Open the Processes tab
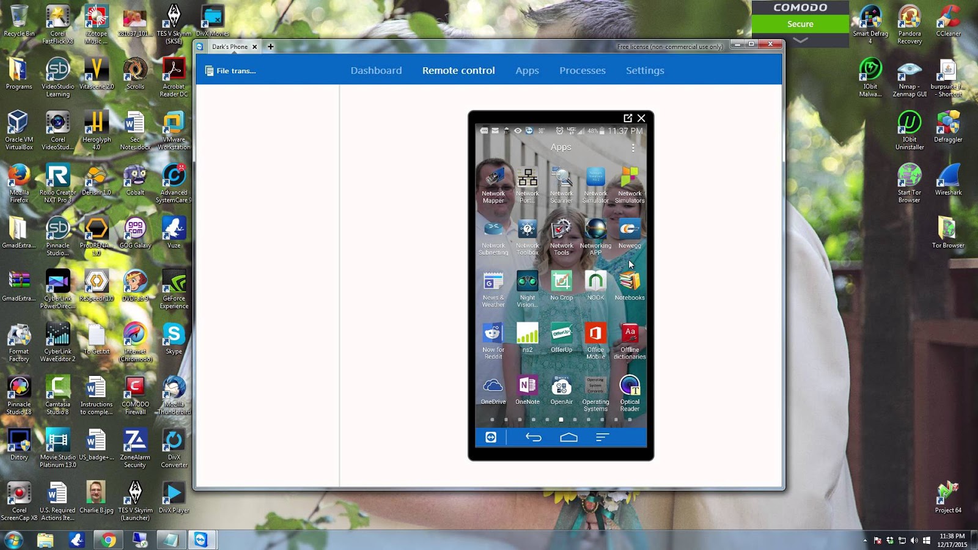The width and height of the screenshot is (978, 550). click(x=582, y=70)
